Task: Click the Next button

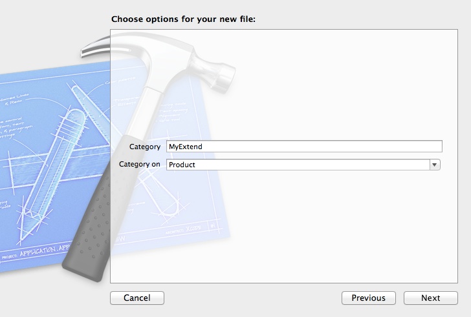Action: click(x=430, y=298)
